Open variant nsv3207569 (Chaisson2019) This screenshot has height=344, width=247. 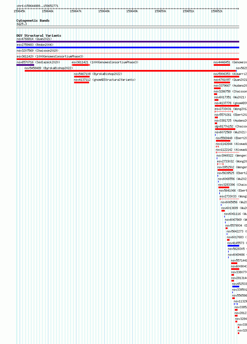(x=37, y=51)
